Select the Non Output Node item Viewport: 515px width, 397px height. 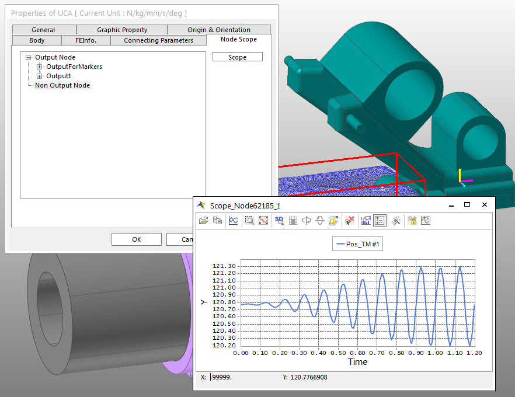point(62,85)
